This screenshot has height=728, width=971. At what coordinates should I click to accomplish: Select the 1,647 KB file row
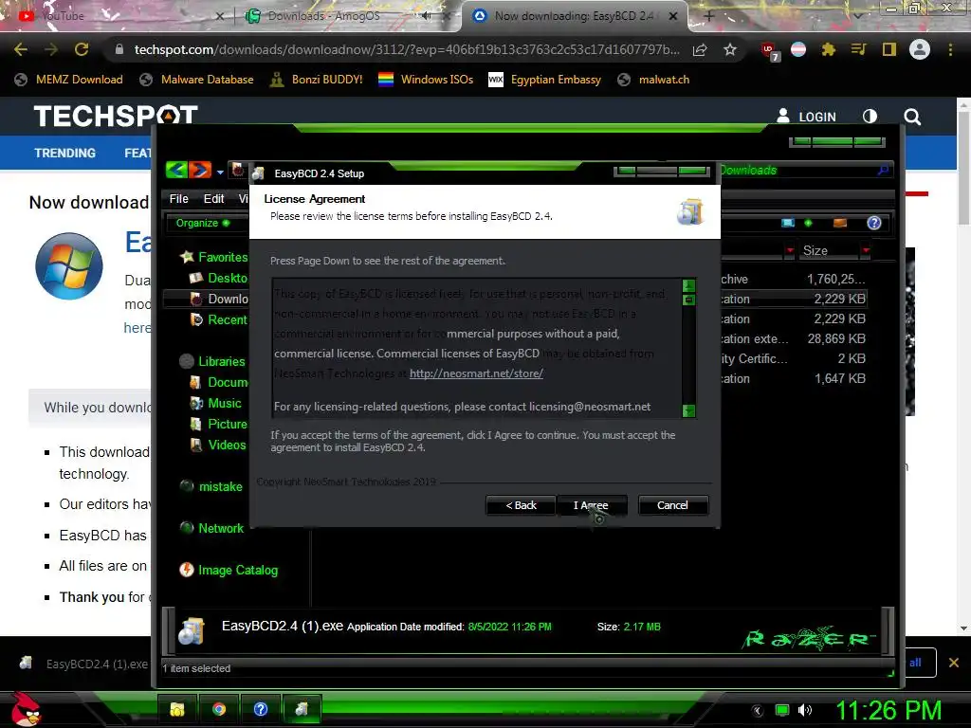coord(794,378)
